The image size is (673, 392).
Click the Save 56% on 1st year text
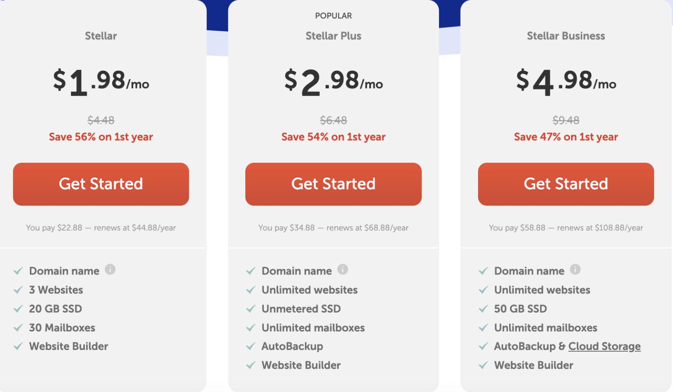[x=101, y=136]
